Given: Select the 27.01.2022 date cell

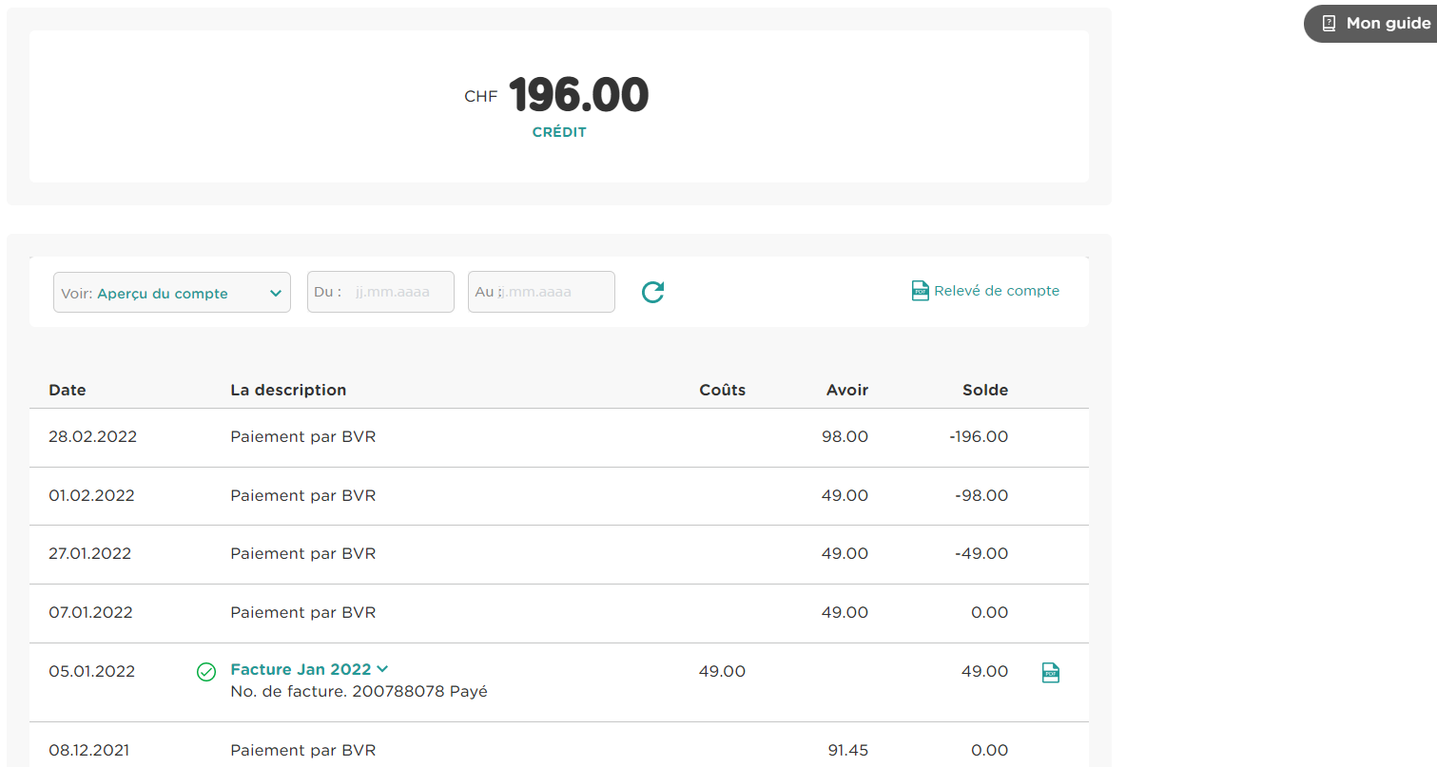Looking at the screenshot, I should [x=90, y=553].
